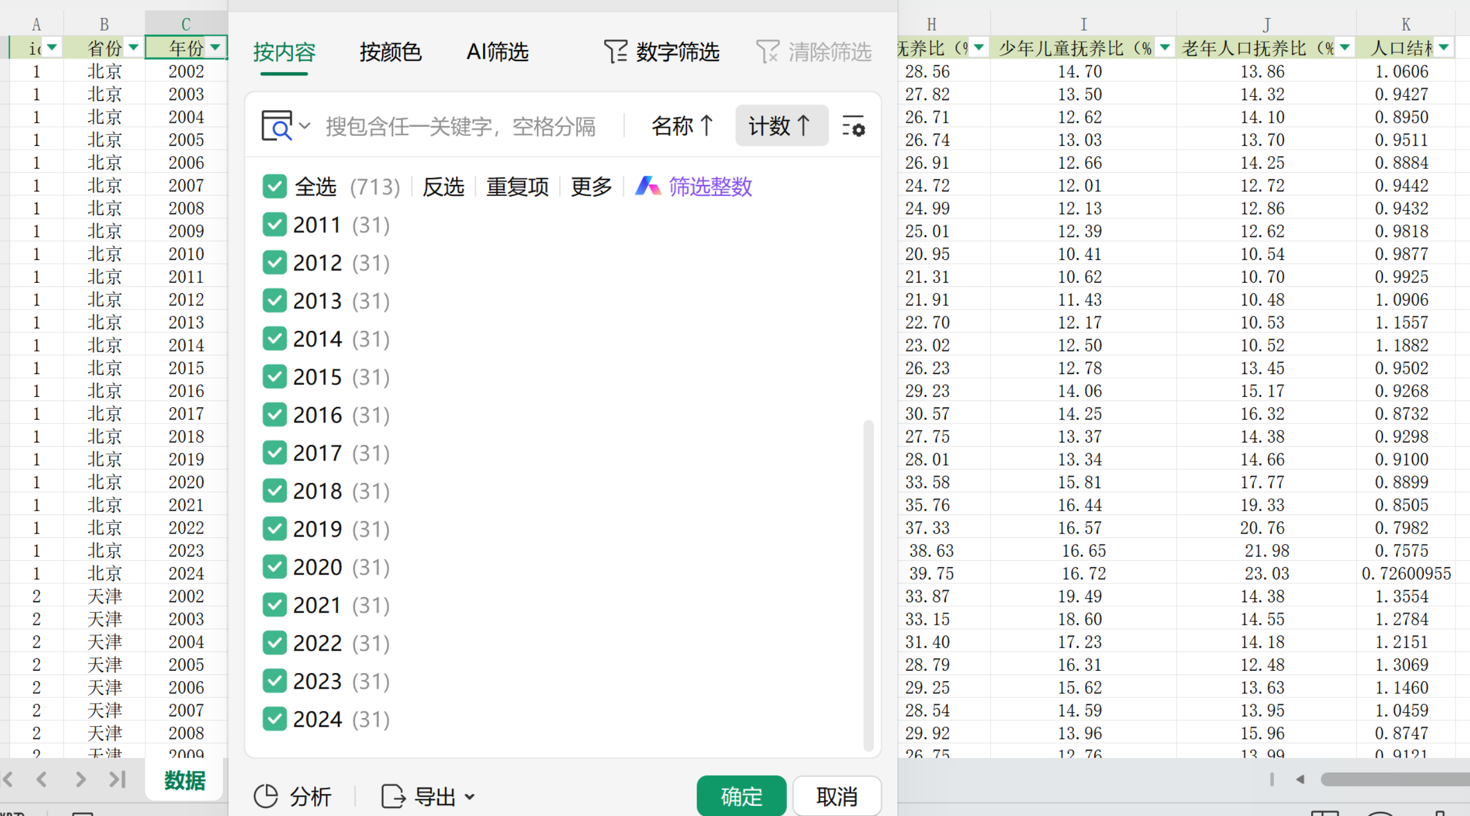
Task: Click the AI 筛选整数 icon
Action: tap(648, 186)
